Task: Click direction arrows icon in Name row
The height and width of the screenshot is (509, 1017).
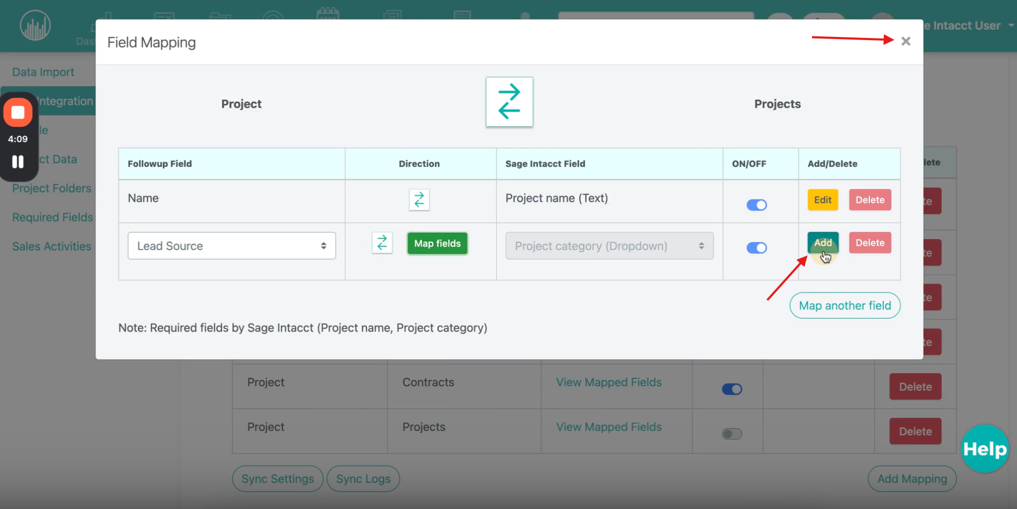Action: [x=419, y=200]
